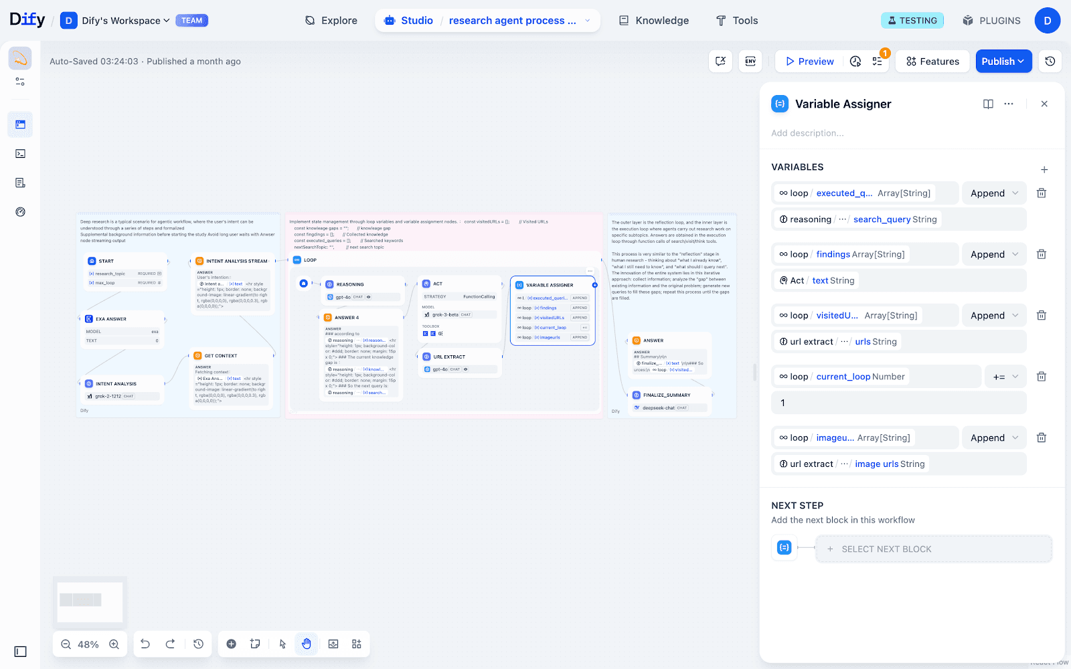Click the Preview button

809,62
